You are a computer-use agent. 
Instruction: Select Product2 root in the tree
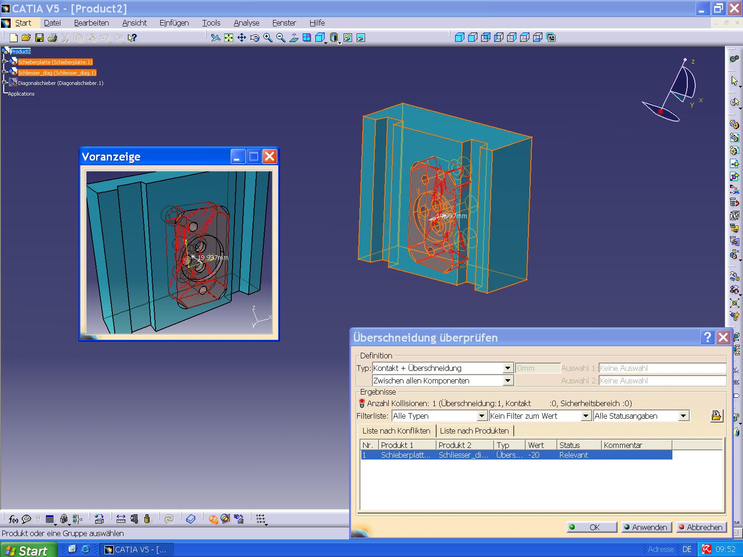tap(20, 52)
